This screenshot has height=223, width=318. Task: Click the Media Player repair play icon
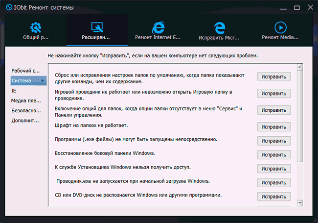pos(280,27)
